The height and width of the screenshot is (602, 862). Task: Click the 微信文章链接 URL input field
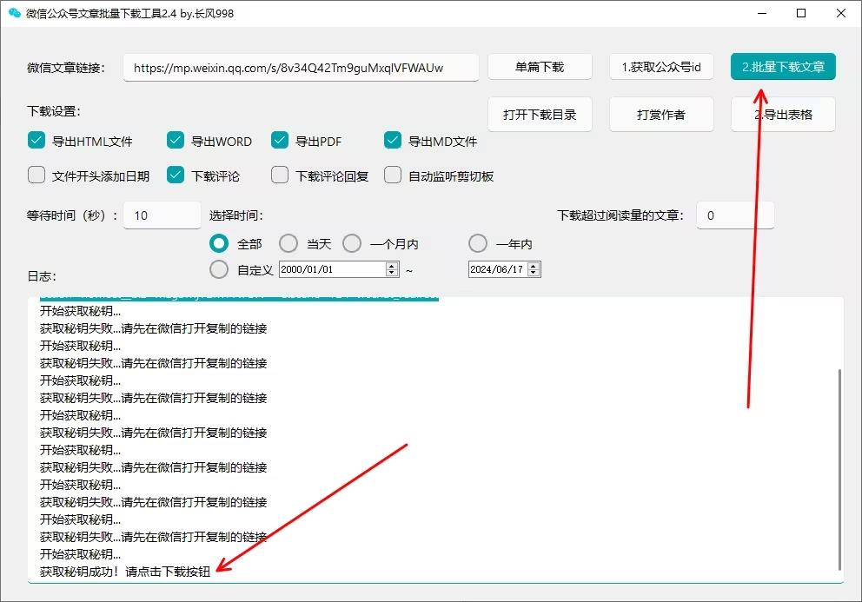[x=301, y=67]
